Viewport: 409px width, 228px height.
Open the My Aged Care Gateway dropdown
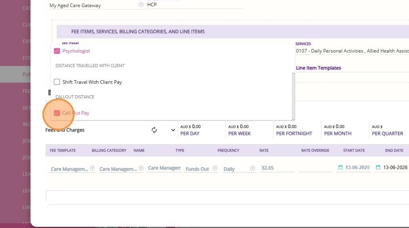141,5
